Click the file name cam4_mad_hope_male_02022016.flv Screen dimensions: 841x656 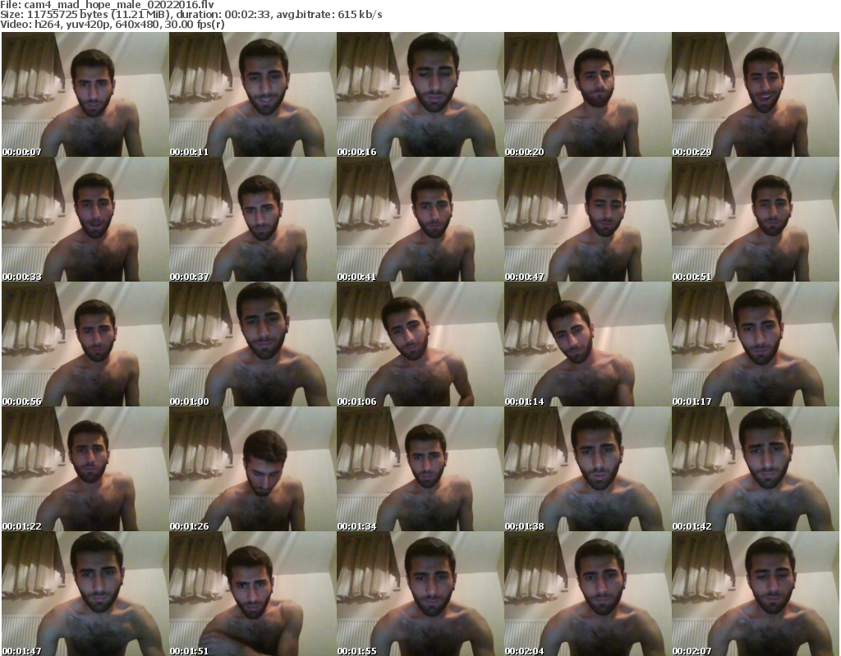point(119,5)
